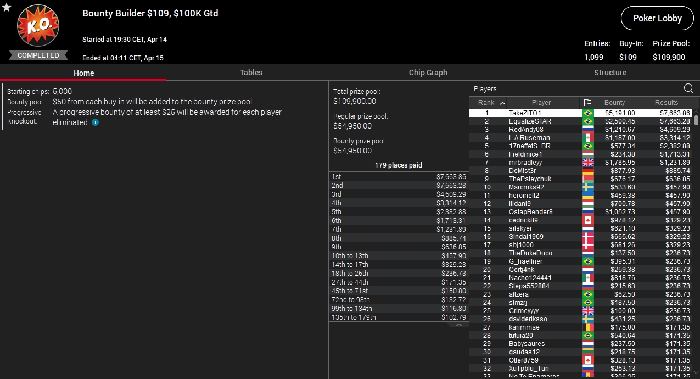Click the K.O. tournament logo

(38, 25)
